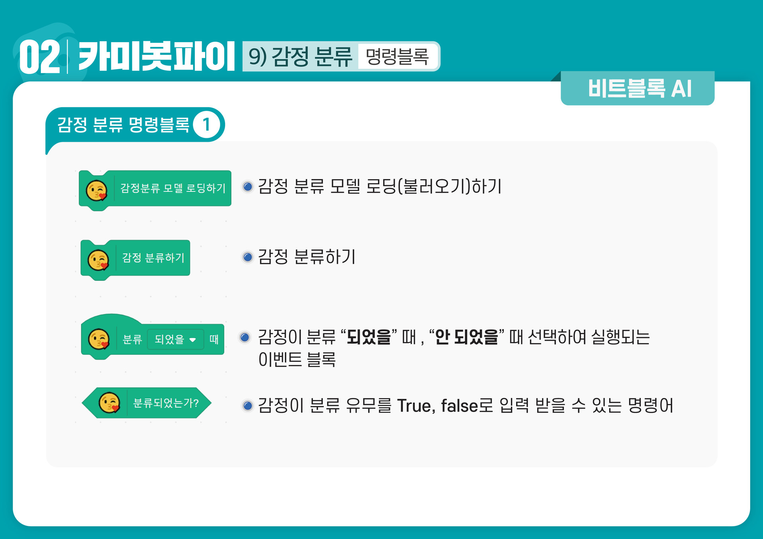Click the 감정 분류 명령블록 section header
The width and height of the screenshot is (763, 539).
click(123, 125)
